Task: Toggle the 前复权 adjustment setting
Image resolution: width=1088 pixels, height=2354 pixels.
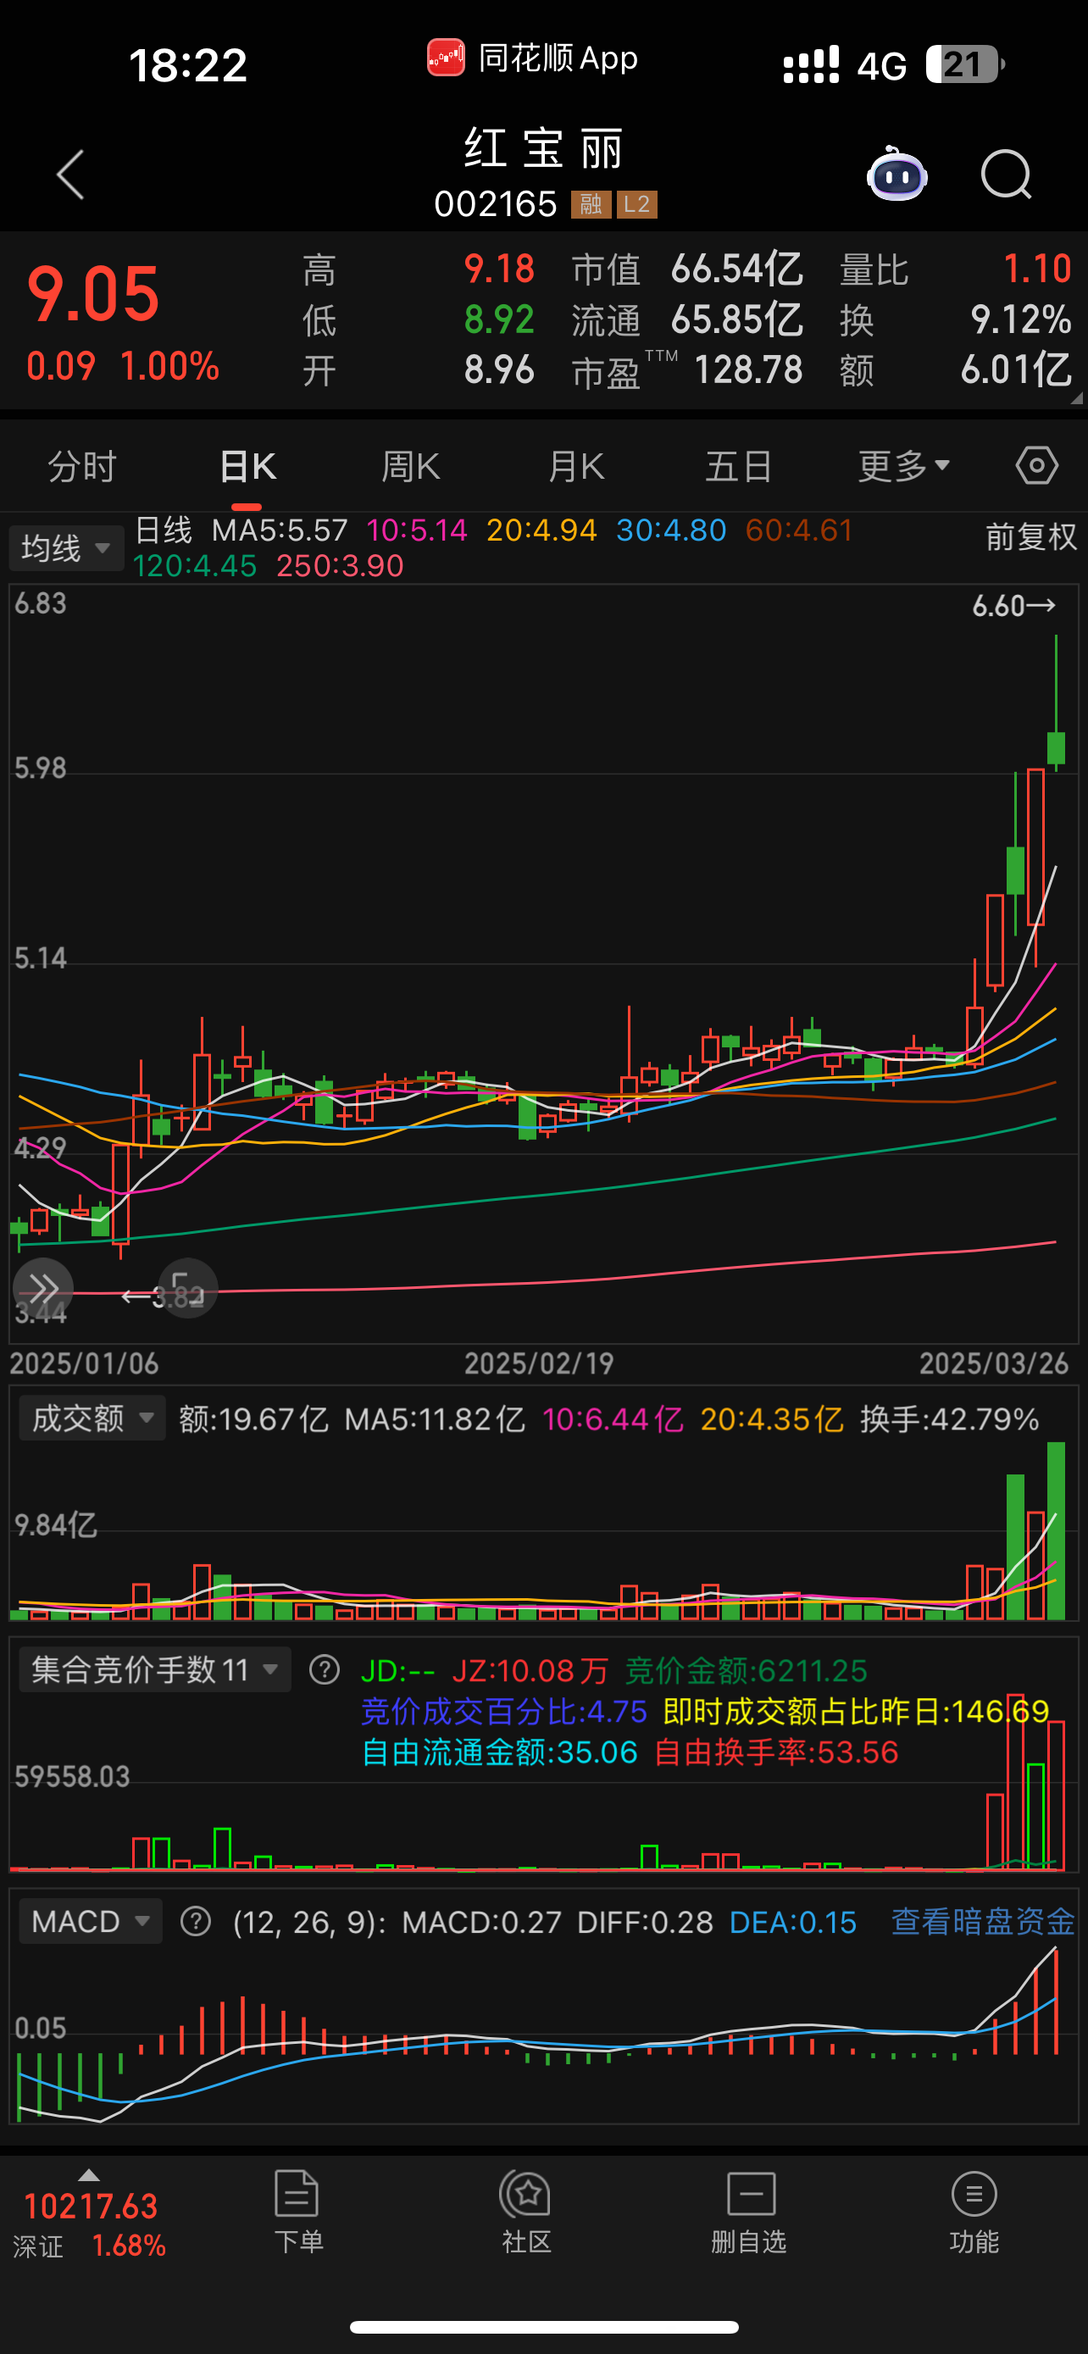Action: (x=1031, y=536)
